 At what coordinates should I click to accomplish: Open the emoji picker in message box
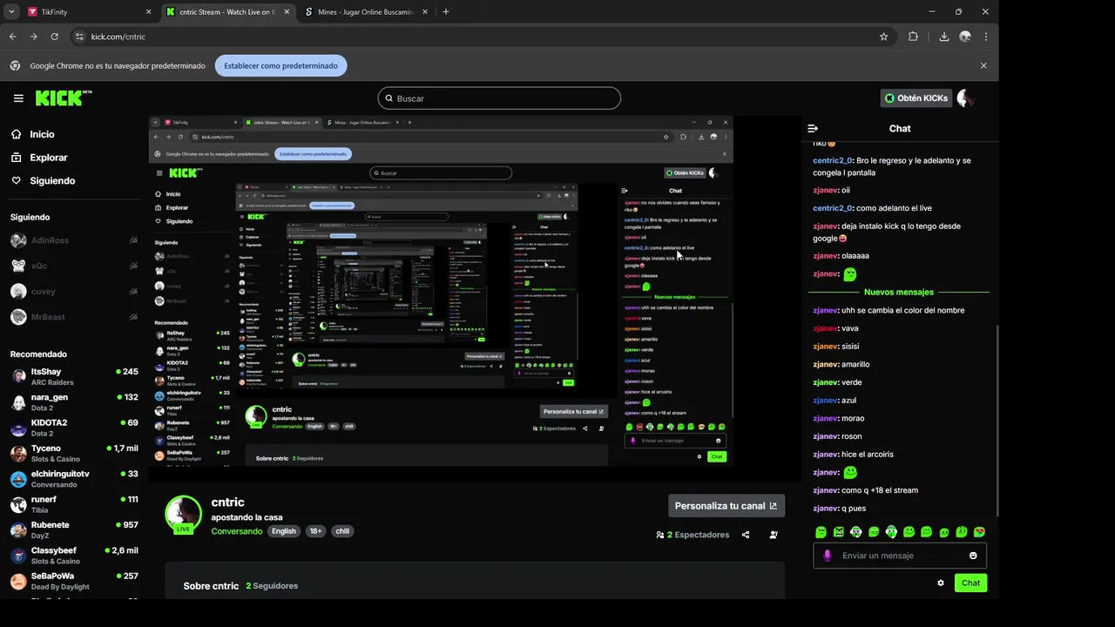coord(973,556)
